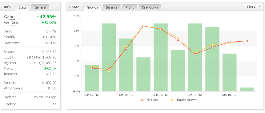Image resolution: width=265 pixels, height=113 pixels.
Task: Toggle the Equity Growth series in legend
Action: (x=187, y=100)
